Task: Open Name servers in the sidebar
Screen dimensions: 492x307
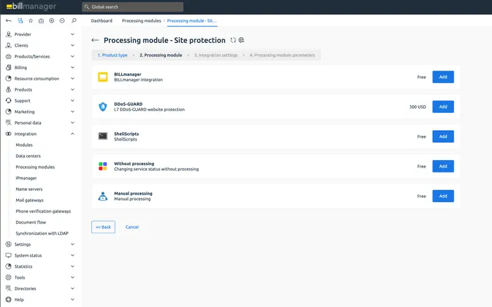Action: tap(29, 189)
